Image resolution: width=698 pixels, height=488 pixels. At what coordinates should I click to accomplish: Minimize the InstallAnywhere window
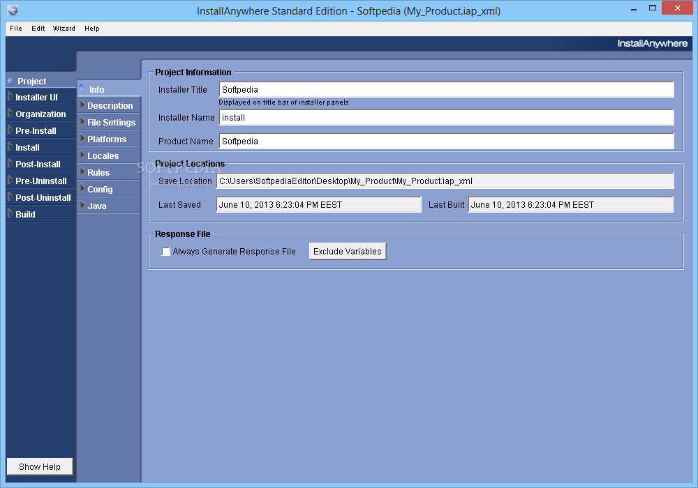[634, 8]
